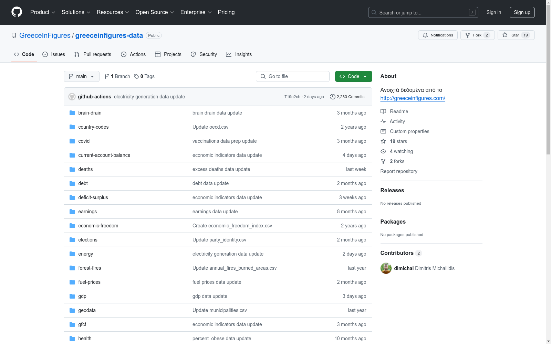Click the page vertical scrollbar thumb
Image resolution: width=551 pixels, height=344 pixels.
[549, 79]
